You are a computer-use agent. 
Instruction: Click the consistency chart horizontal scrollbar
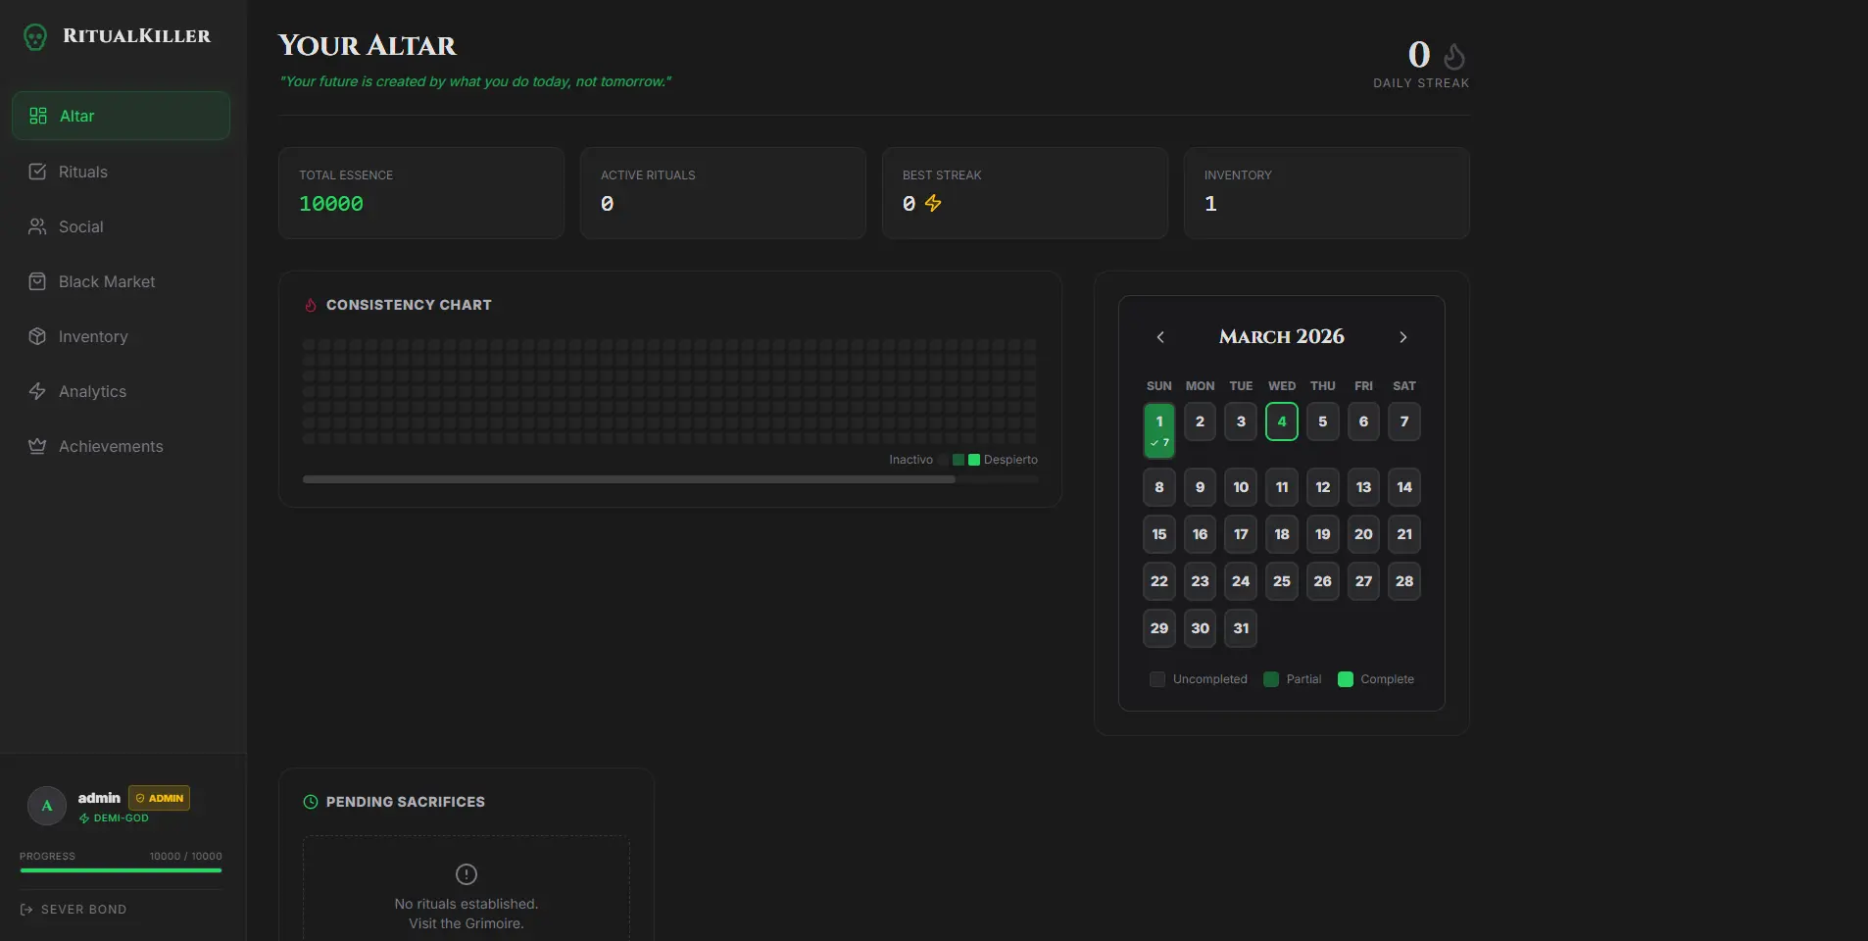pos(628,479)
